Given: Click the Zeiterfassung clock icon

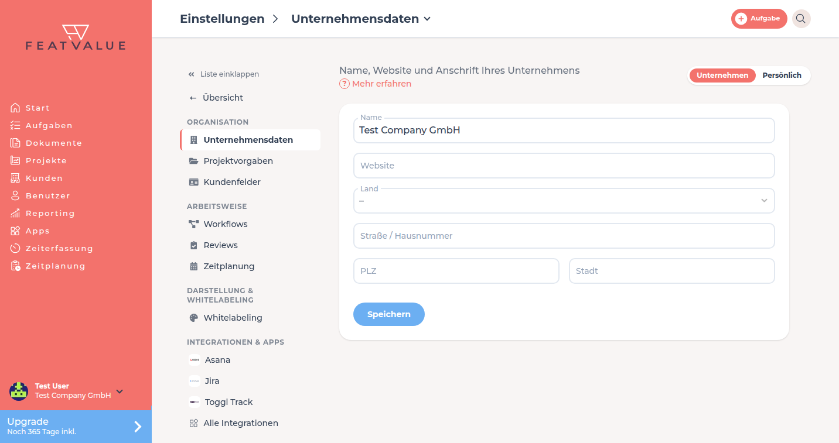Looking at the screenshot, I should pos(15,248).
